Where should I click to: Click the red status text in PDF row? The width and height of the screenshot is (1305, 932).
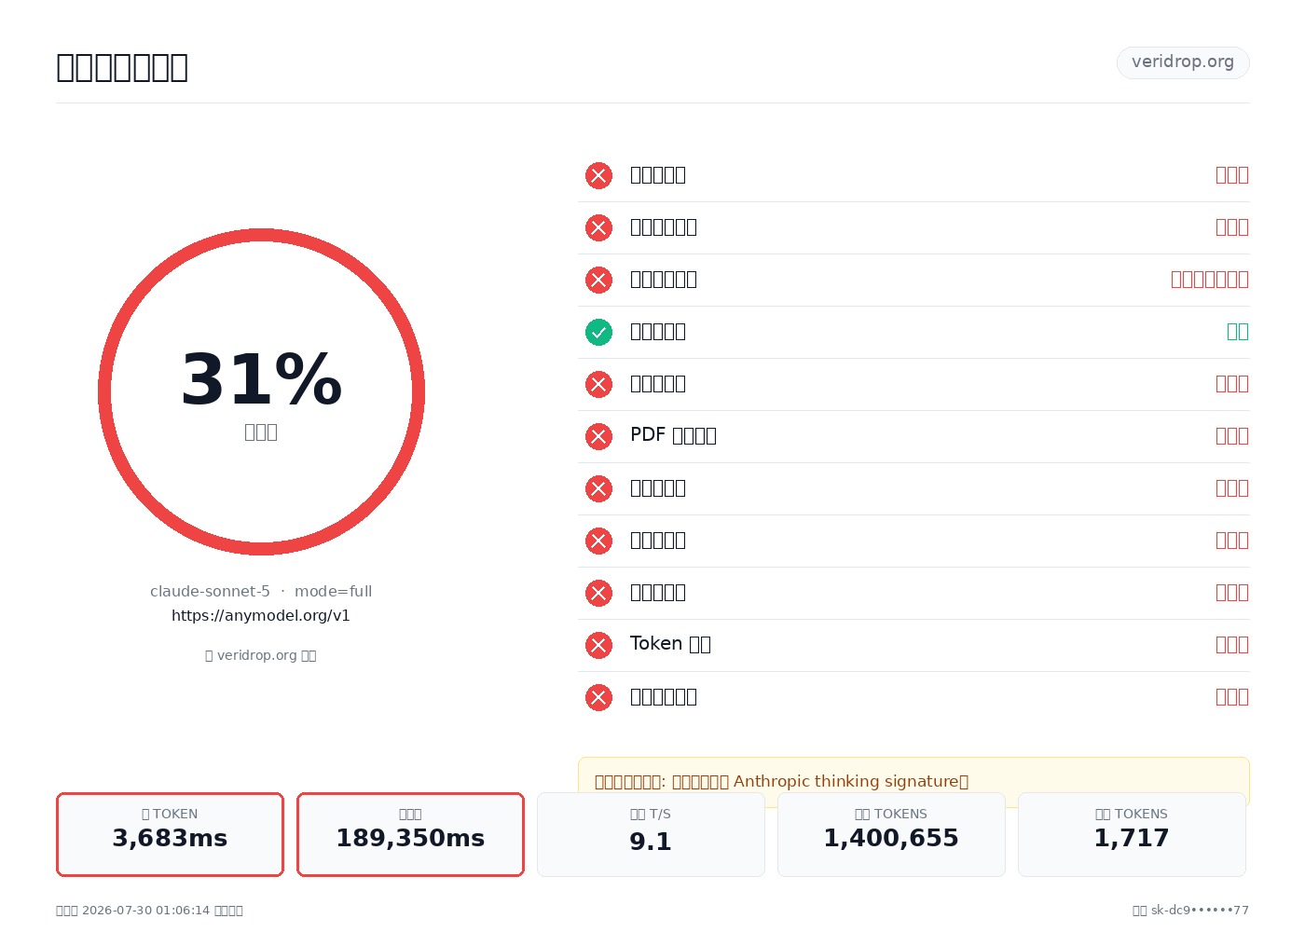[x=1232, y=435]
